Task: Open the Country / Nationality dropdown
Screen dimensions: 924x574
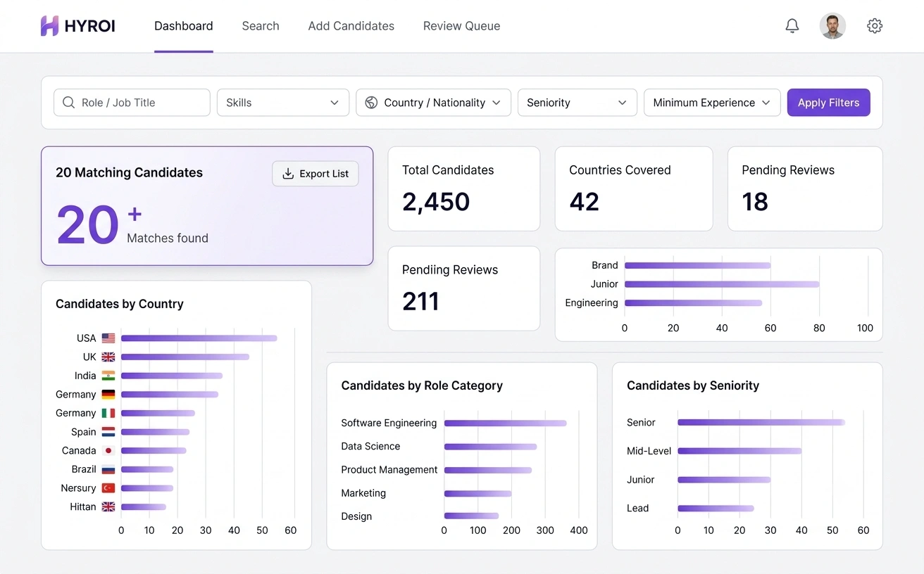Action: 433,103
